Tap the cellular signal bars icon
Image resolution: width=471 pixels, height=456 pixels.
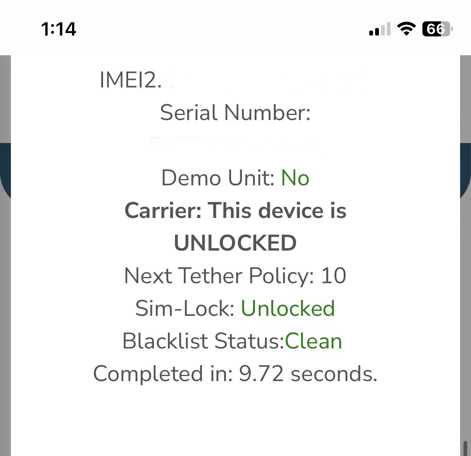[x=380, y=29]
